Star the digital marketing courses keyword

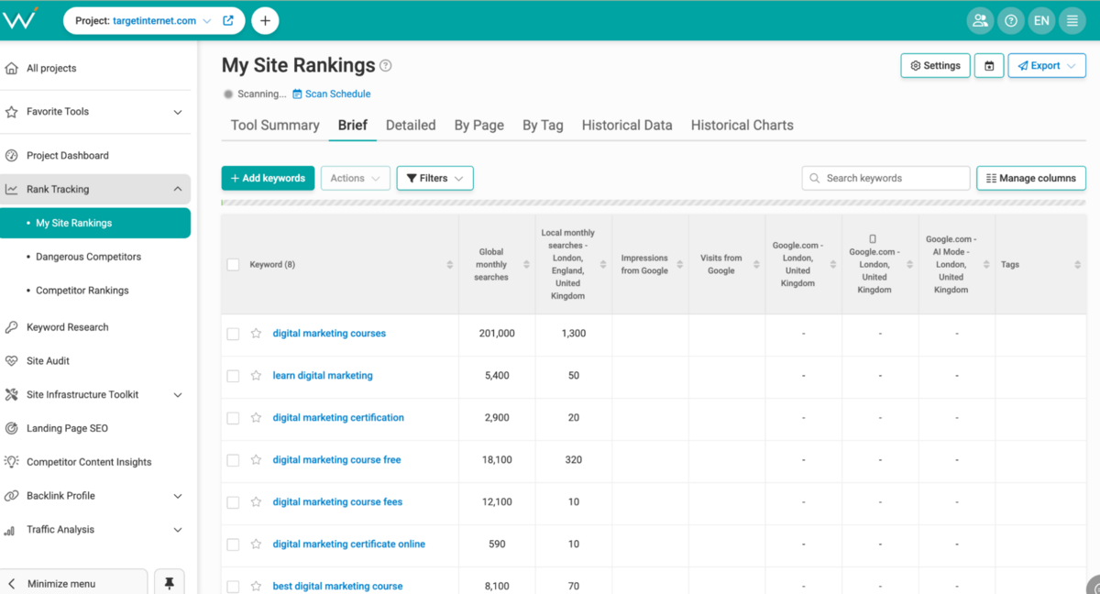(256, 334)
